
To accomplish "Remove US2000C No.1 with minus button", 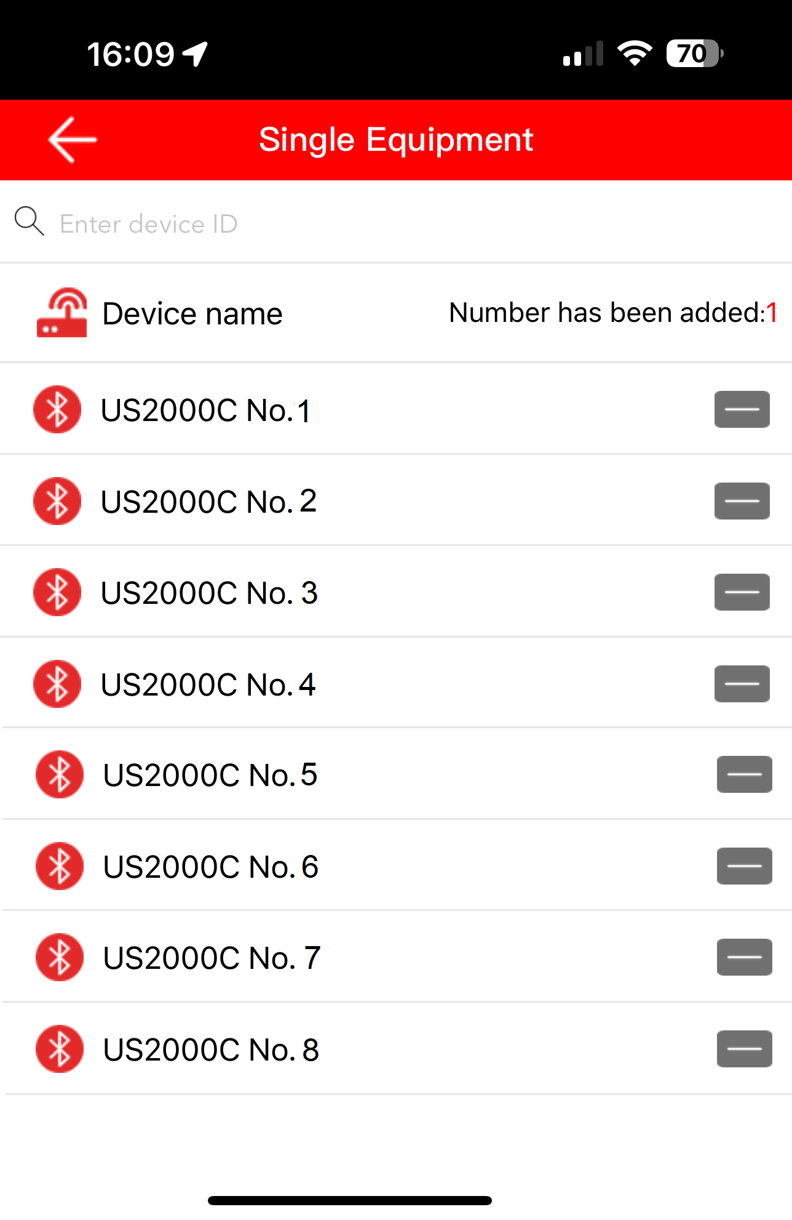I will pos(742,409).
